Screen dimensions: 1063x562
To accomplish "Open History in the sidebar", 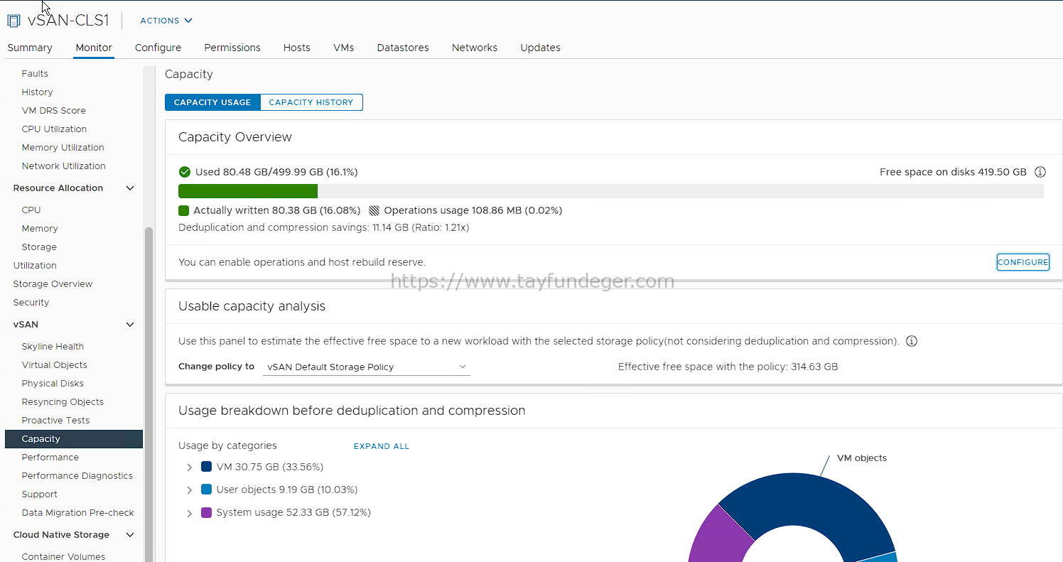I will [x=37, y=92].
